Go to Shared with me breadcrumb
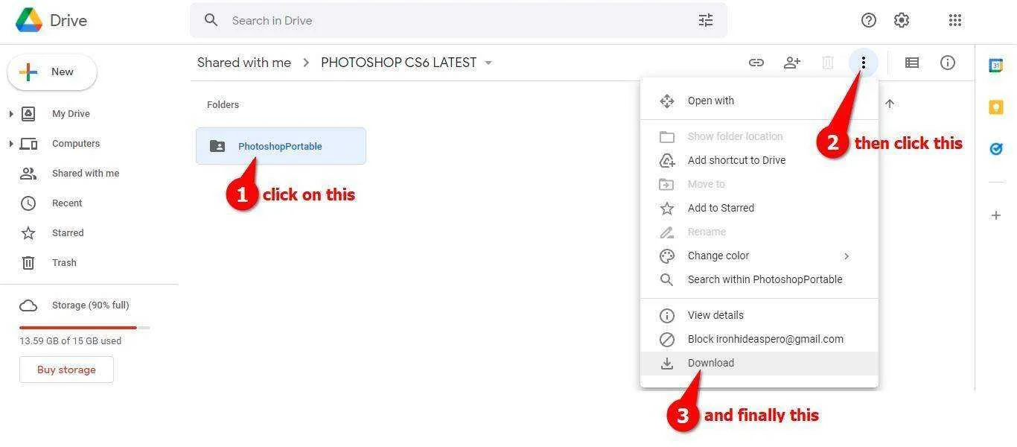This screenshot has width=1017, height=447. pos(244,63)
